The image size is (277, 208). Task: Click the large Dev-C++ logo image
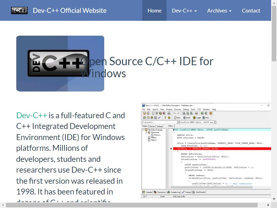(x=60, y=63)
